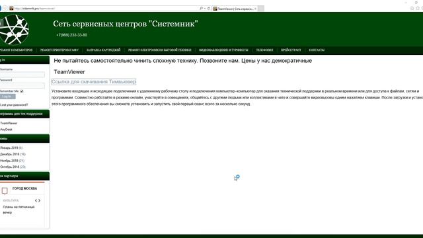This screenshot has height=238, width=423.
Task: Click the КУЛЬТУРА category label
Action: (11, 200)
